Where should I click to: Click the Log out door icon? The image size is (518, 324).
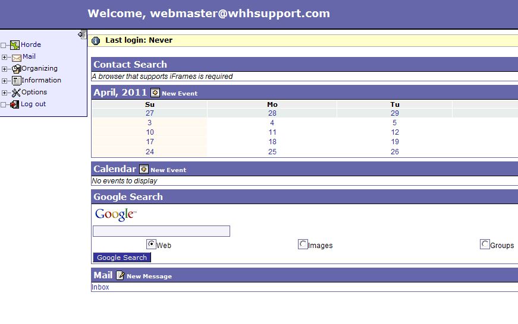15,104
